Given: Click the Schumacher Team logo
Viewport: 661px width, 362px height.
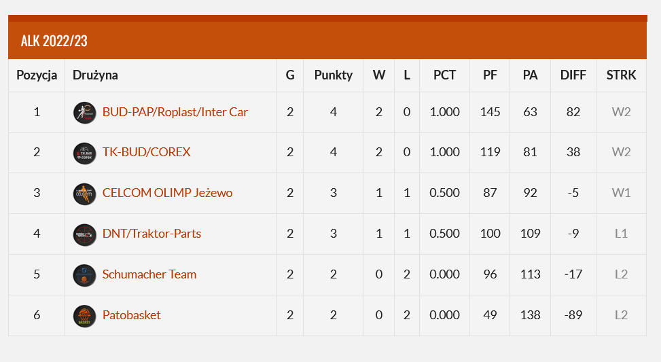Looking at the screenshot, I should (x=84, y=275).
